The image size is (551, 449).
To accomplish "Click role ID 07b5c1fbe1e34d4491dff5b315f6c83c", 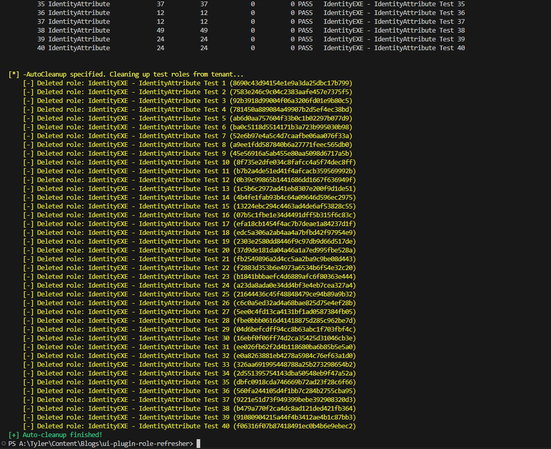I will (x=294, y=215).
